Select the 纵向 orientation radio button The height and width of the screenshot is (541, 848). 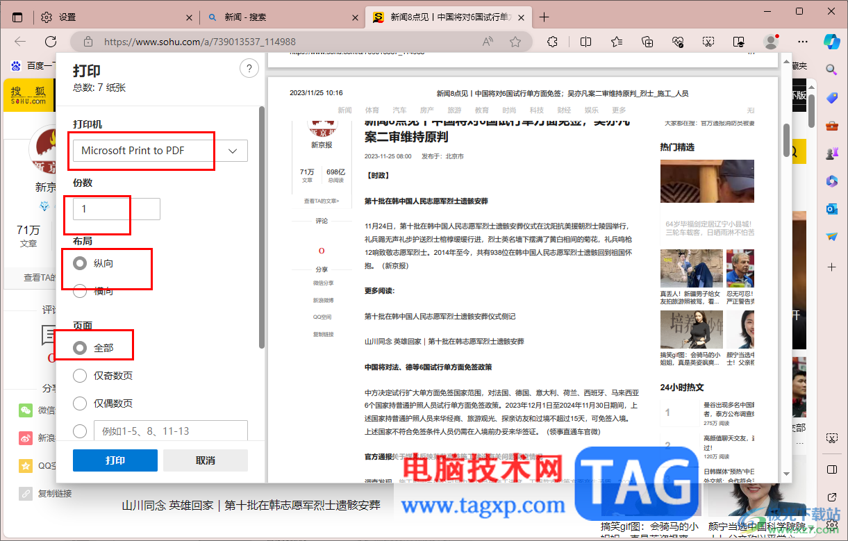[x=80, y=263]
